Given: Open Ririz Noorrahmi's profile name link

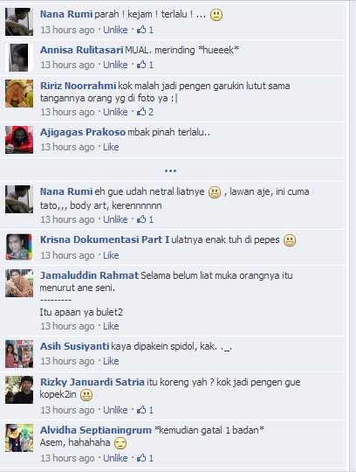Looking at the screenshot, I should (x=79, y=86).
